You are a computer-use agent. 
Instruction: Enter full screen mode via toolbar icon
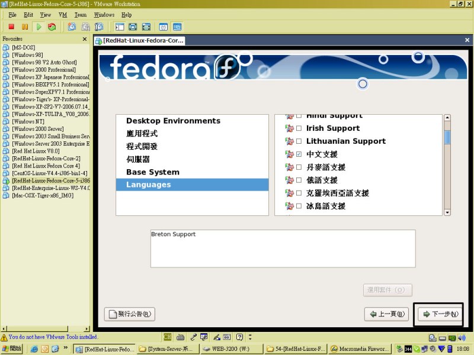click(x=133, y=27)
